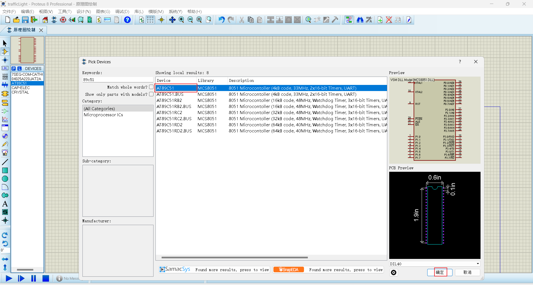Select the AT89C51RD2.BUS device row

click(271, 131)
